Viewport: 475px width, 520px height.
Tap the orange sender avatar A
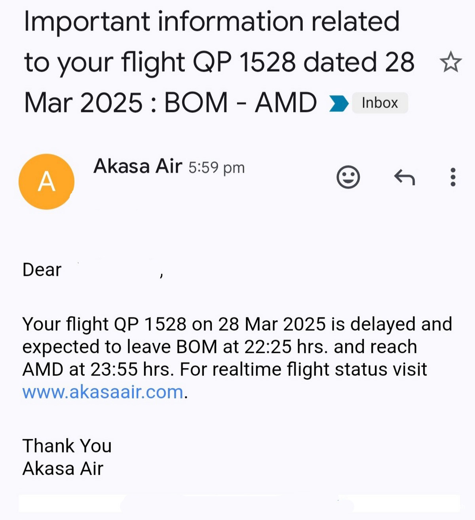(46, 182)
